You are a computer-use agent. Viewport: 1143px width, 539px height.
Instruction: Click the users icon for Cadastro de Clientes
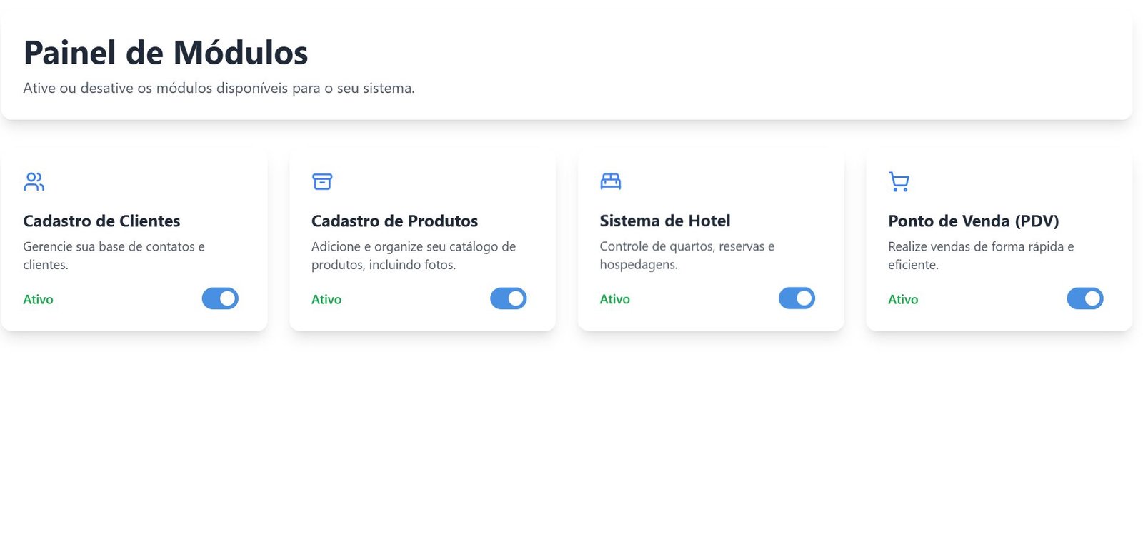pyautogui.click(x=34, y=181)
